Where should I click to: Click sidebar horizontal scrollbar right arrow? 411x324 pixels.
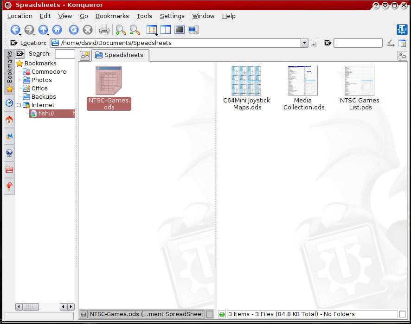(71, 306)
